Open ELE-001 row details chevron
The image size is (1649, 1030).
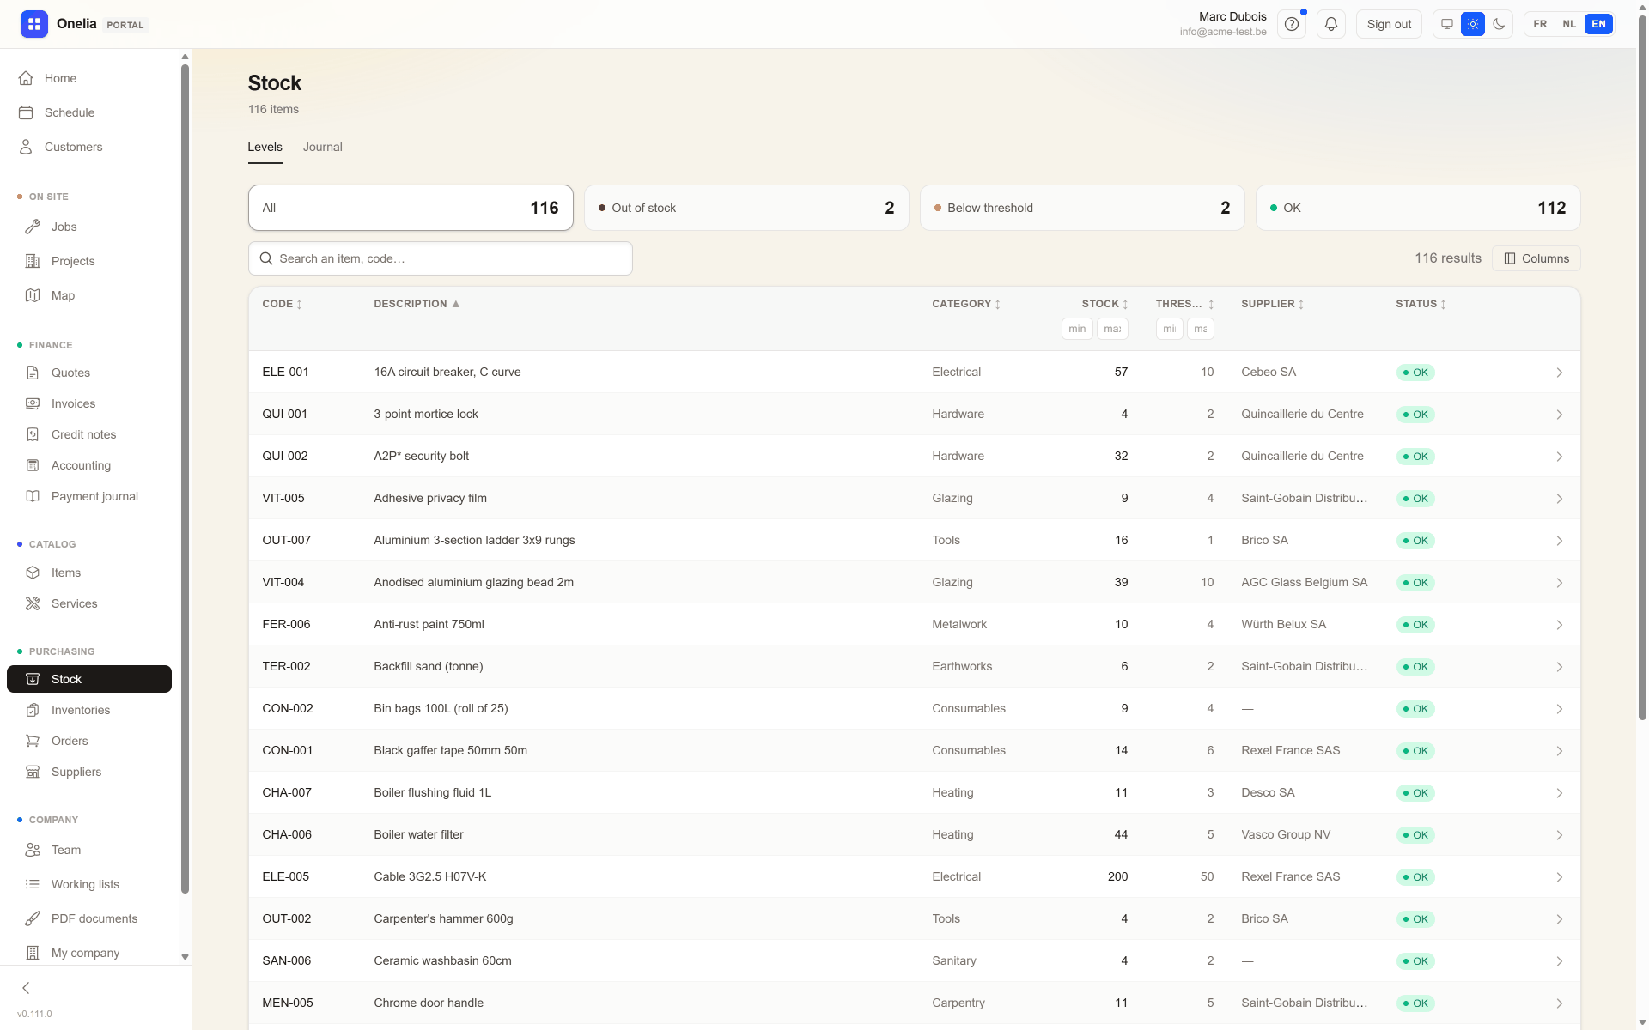coord(1559,373)
